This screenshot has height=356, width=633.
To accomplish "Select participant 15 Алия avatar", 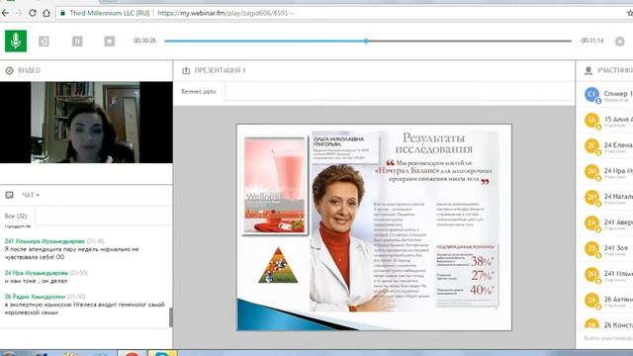I will coord(591,121).
